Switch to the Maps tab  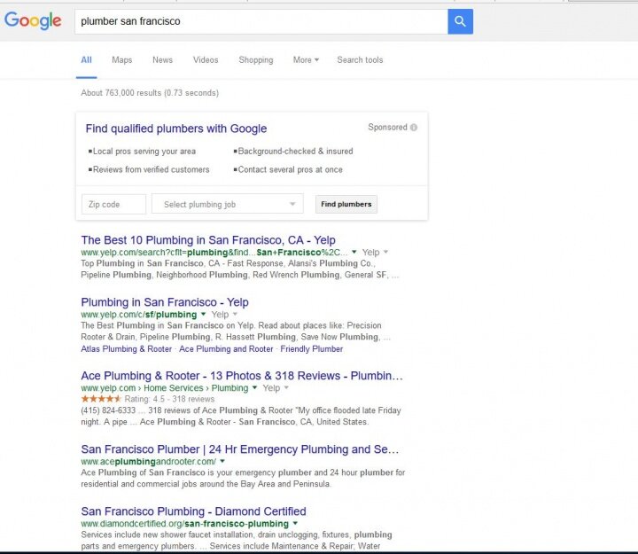122,60
